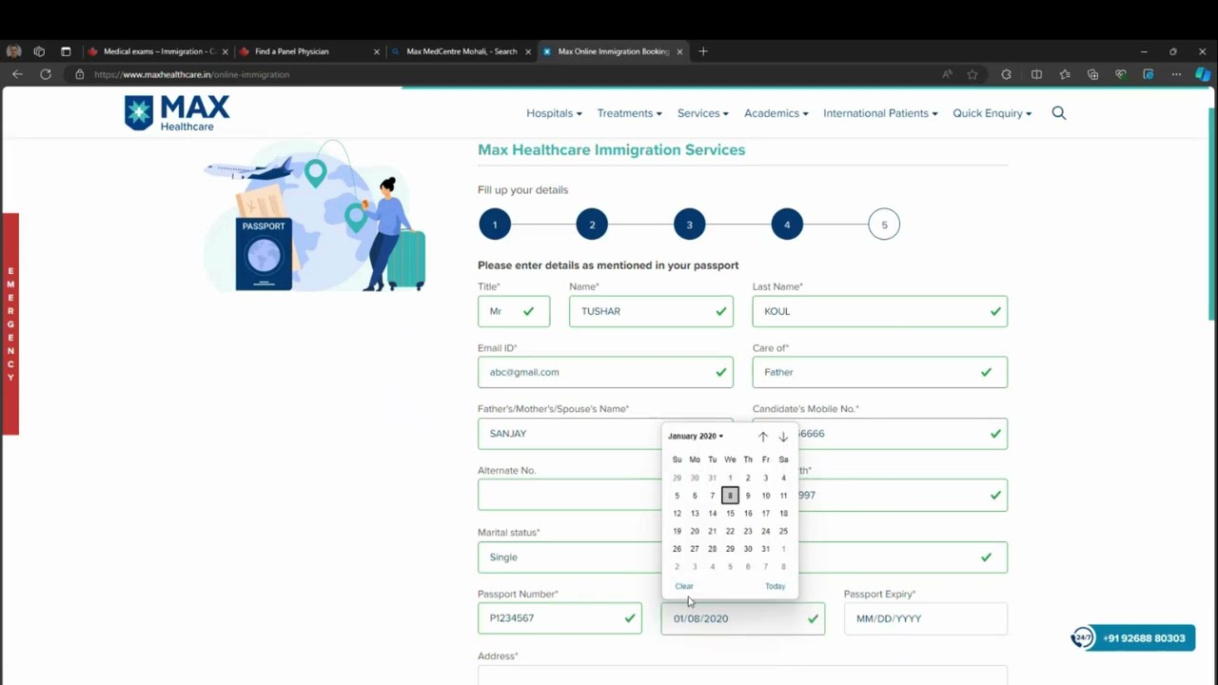Switch to Medical exams – Immigration tab

click(x=157, y=51)
